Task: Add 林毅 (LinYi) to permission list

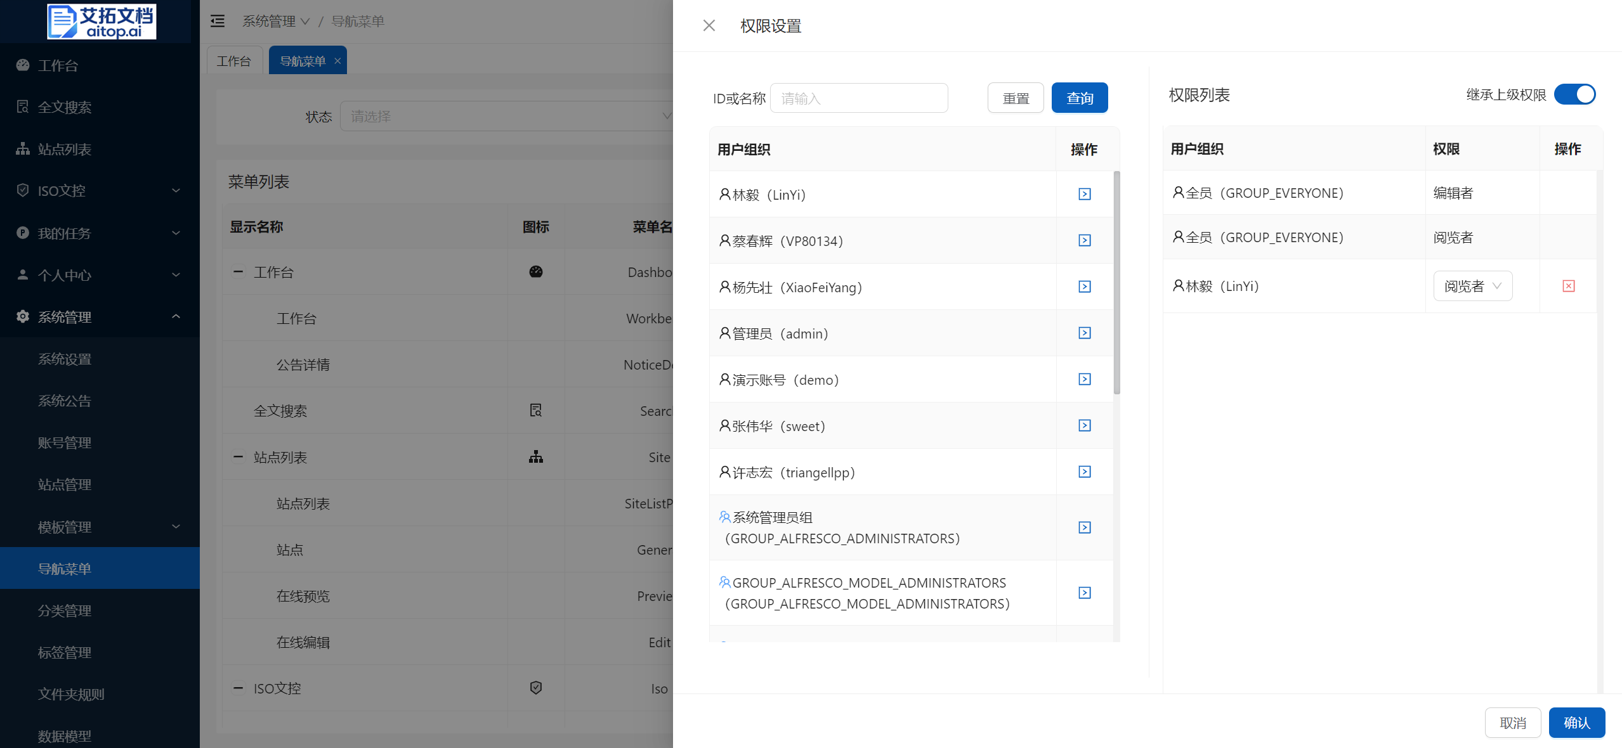Action: (1084, 194)
